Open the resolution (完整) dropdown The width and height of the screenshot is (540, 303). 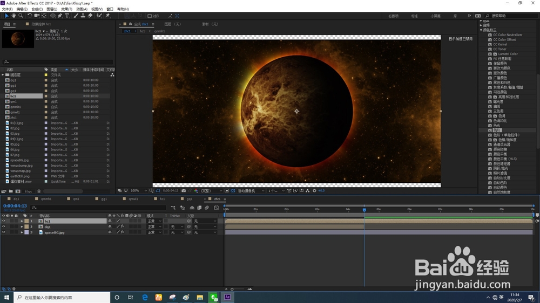(x=212, y=190)
